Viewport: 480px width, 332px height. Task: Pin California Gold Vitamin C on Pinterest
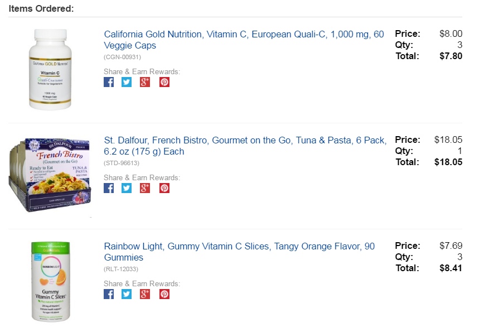164,82
